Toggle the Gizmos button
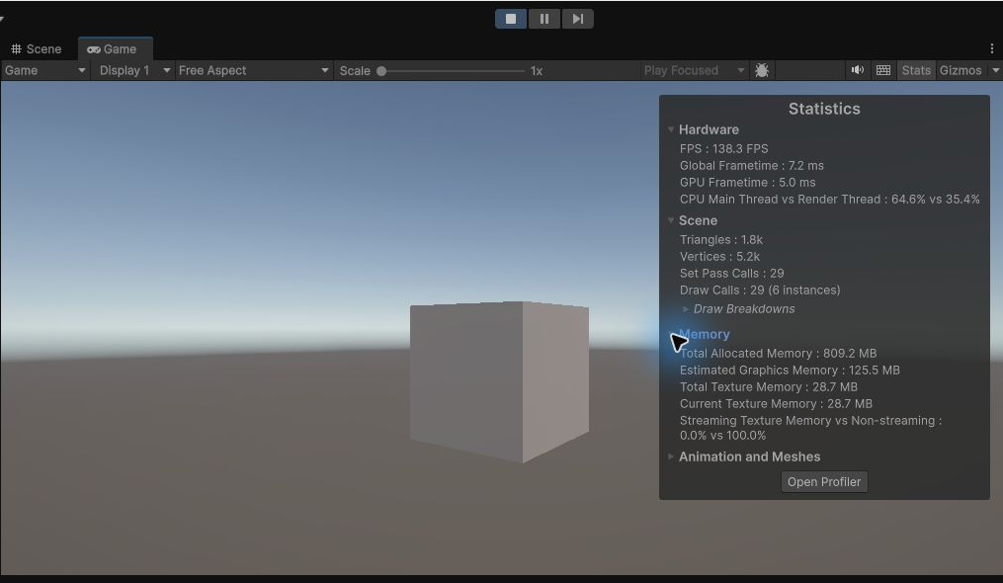 (961, 70)
